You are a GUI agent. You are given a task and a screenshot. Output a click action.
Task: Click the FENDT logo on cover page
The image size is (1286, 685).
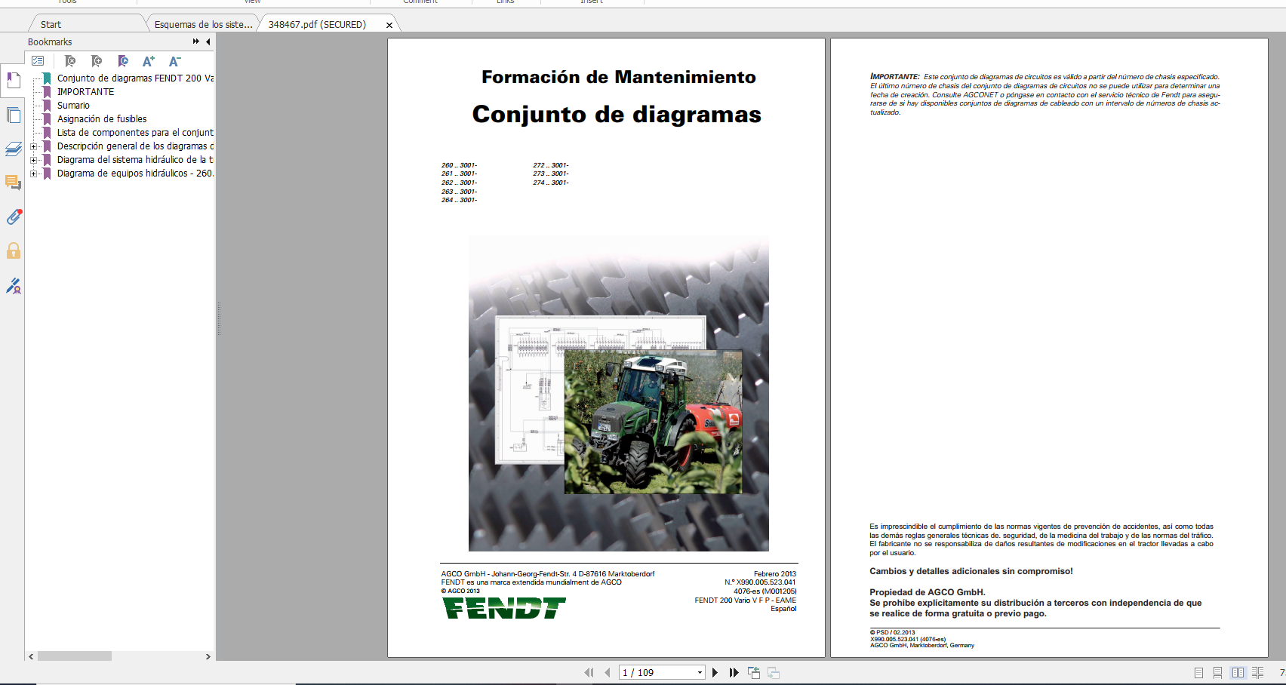503,607
